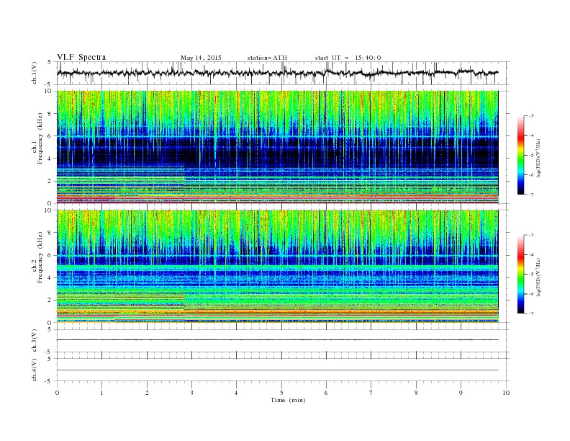The image size is (570, 441).
Task: Select the "ch.4(V)" axis label
Action: pyautogui.click(x=35, y=370)
